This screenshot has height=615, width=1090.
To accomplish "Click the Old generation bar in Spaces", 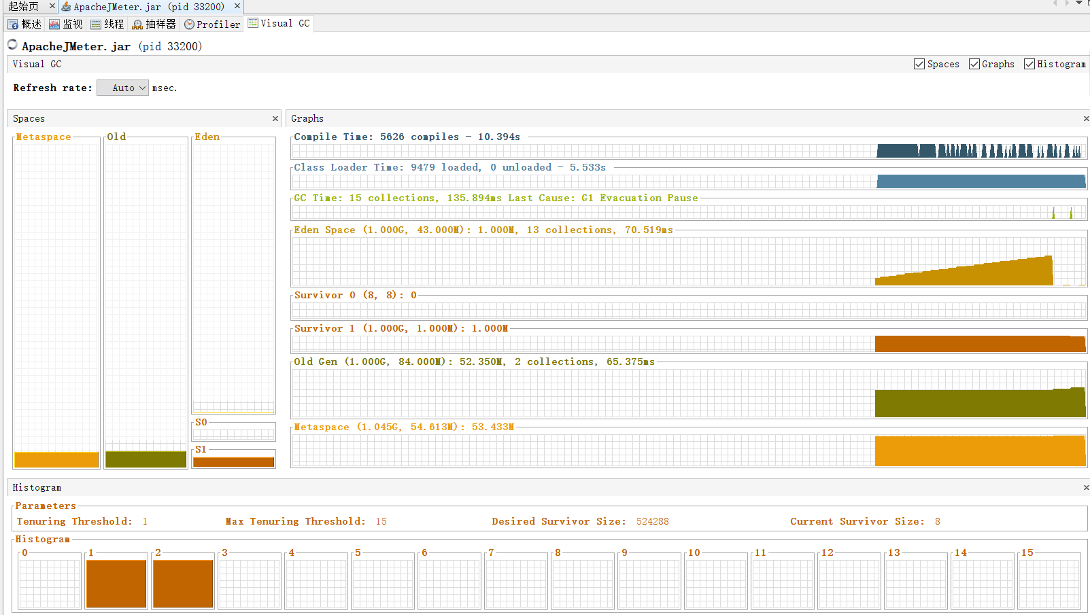I will pyautogui.click(x=146, y=459).
